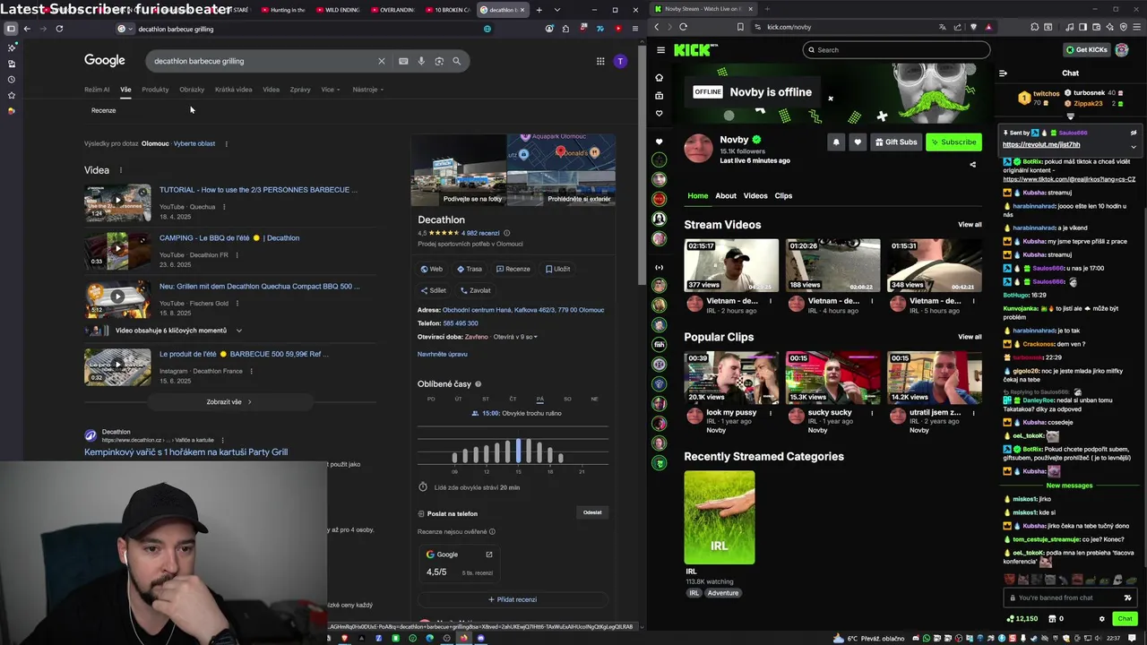Expand chat leaderboard arrow under twitchos
This screenshot has height=645, width=1147.
click(x=1070, y=116)
